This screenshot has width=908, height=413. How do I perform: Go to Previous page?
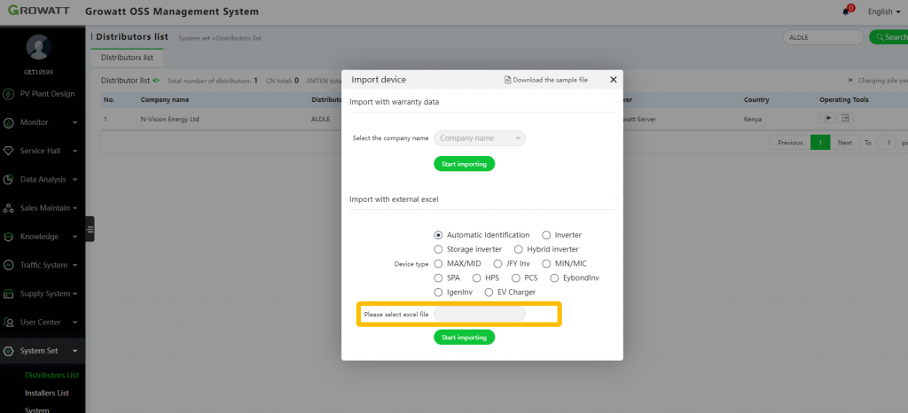pyautogui.click(x=790, y=143)
